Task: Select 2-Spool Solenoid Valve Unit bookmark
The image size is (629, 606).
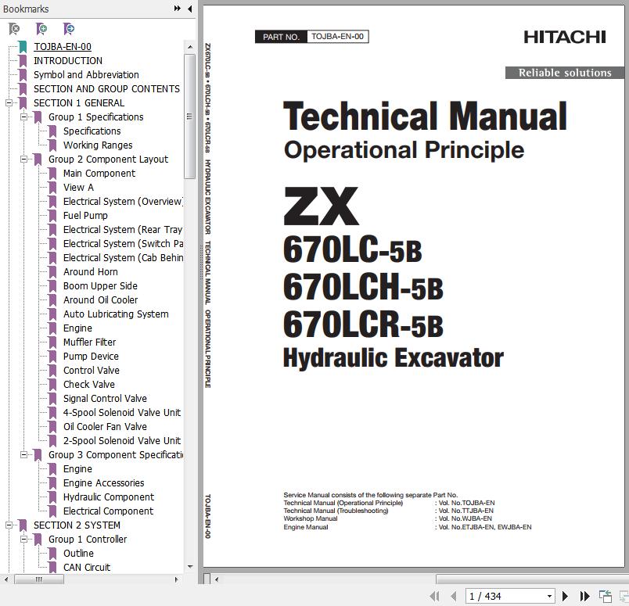Action: click(122, 441)
